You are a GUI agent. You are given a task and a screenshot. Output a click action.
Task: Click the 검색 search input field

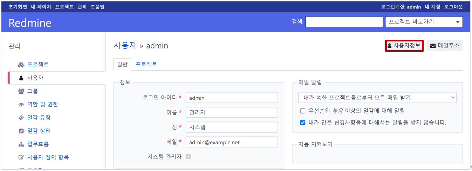[344, 22]
